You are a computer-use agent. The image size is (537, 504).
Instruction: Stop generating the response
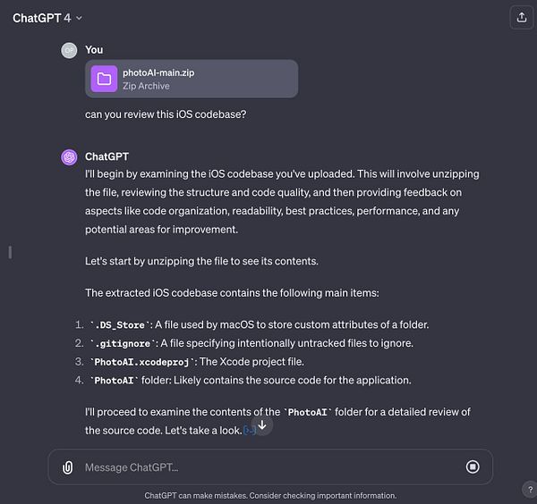[x=473, y=466]
